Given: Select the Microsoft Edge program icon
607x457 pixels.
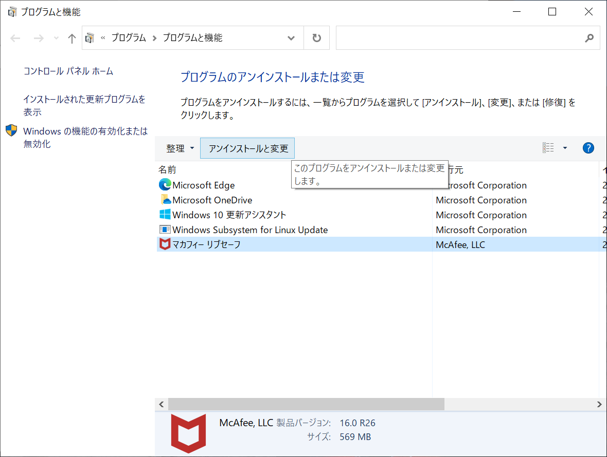Looking at the screenshot, I should click(165, 185).
